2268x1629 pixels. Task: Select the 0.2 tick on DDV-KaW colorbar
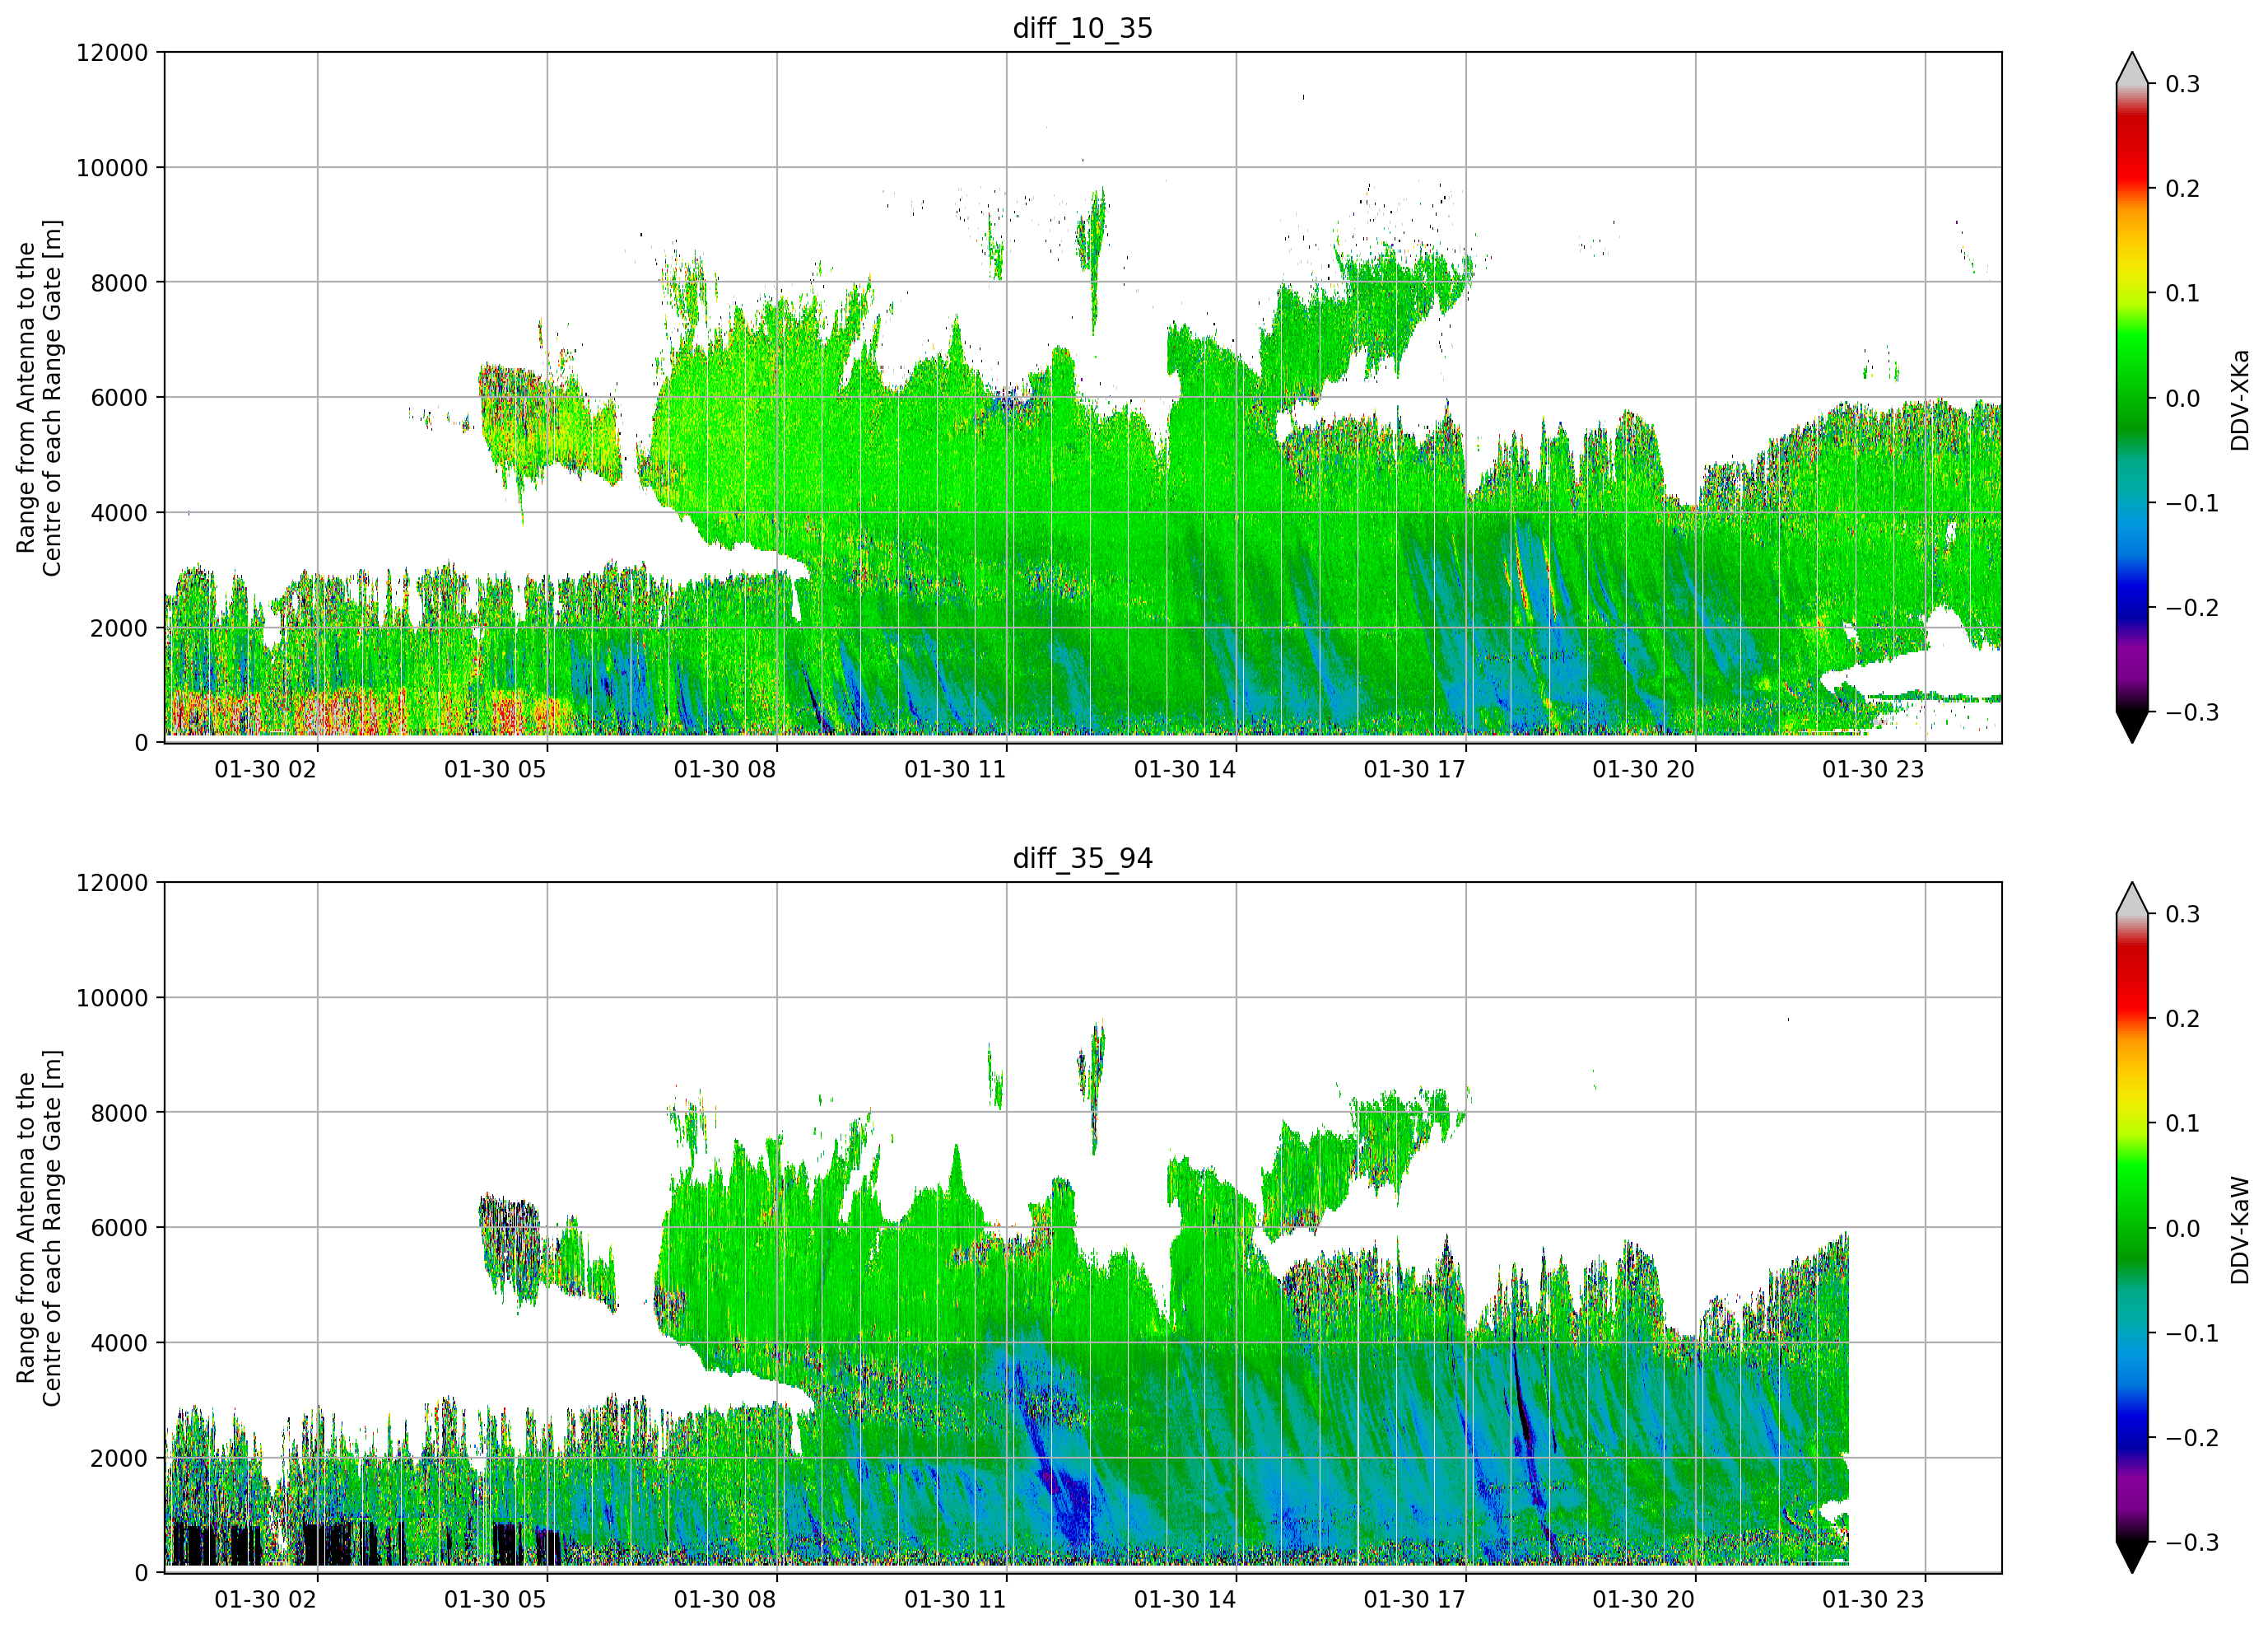click(x=2183, y=1019)
